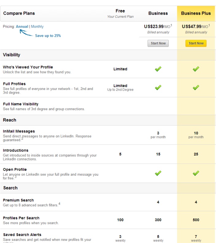Click Business checkmark in Open Profile row
Viewport: 216px width, 243px height.
coord(158,173)
